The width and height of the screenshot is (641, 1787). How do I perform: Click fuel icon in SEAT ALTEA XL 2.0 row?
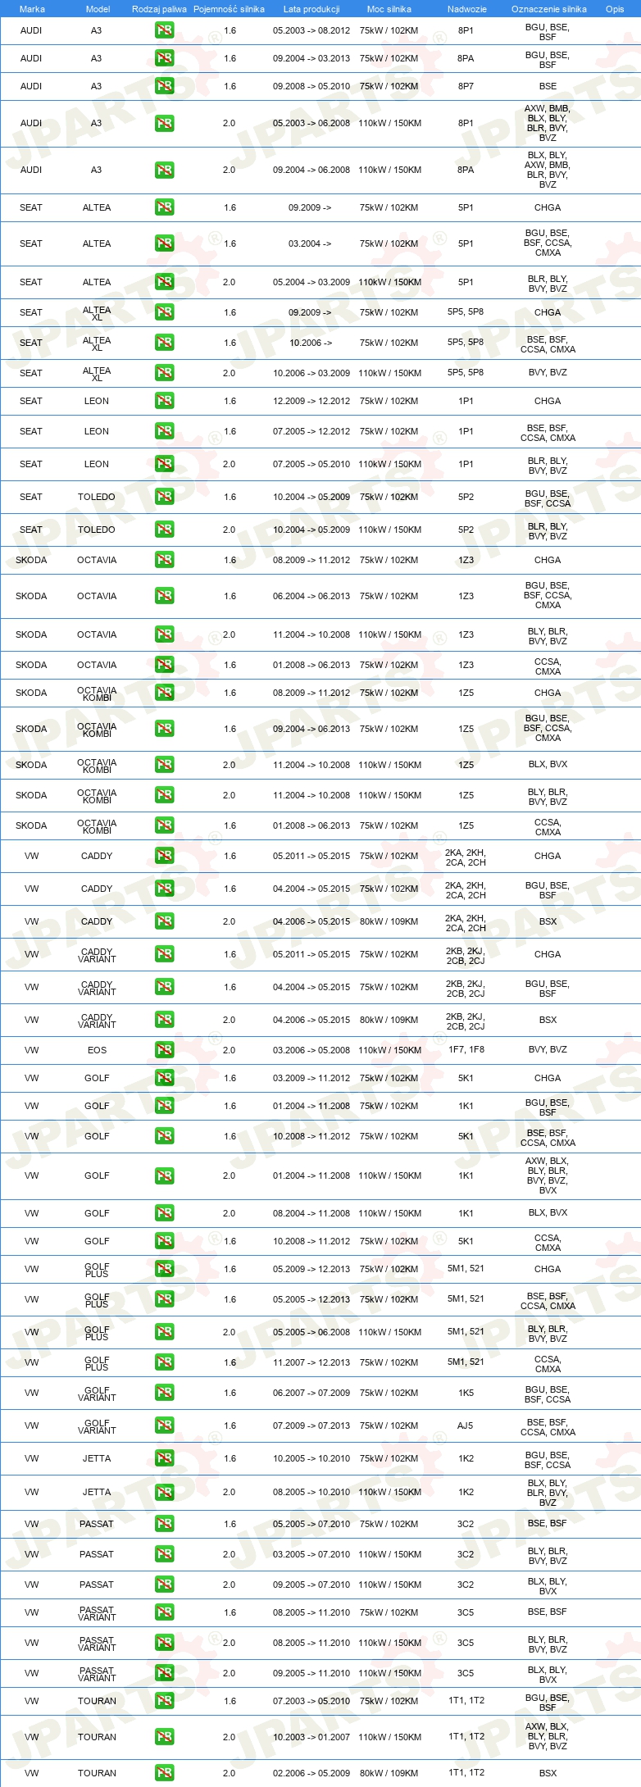(x=164, y=373)
